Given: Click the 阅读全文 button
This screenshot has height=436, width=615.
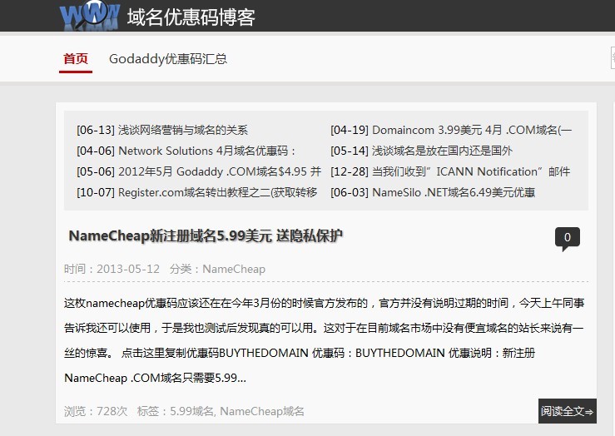Looking at the screenshot, I should click(568, 411).
